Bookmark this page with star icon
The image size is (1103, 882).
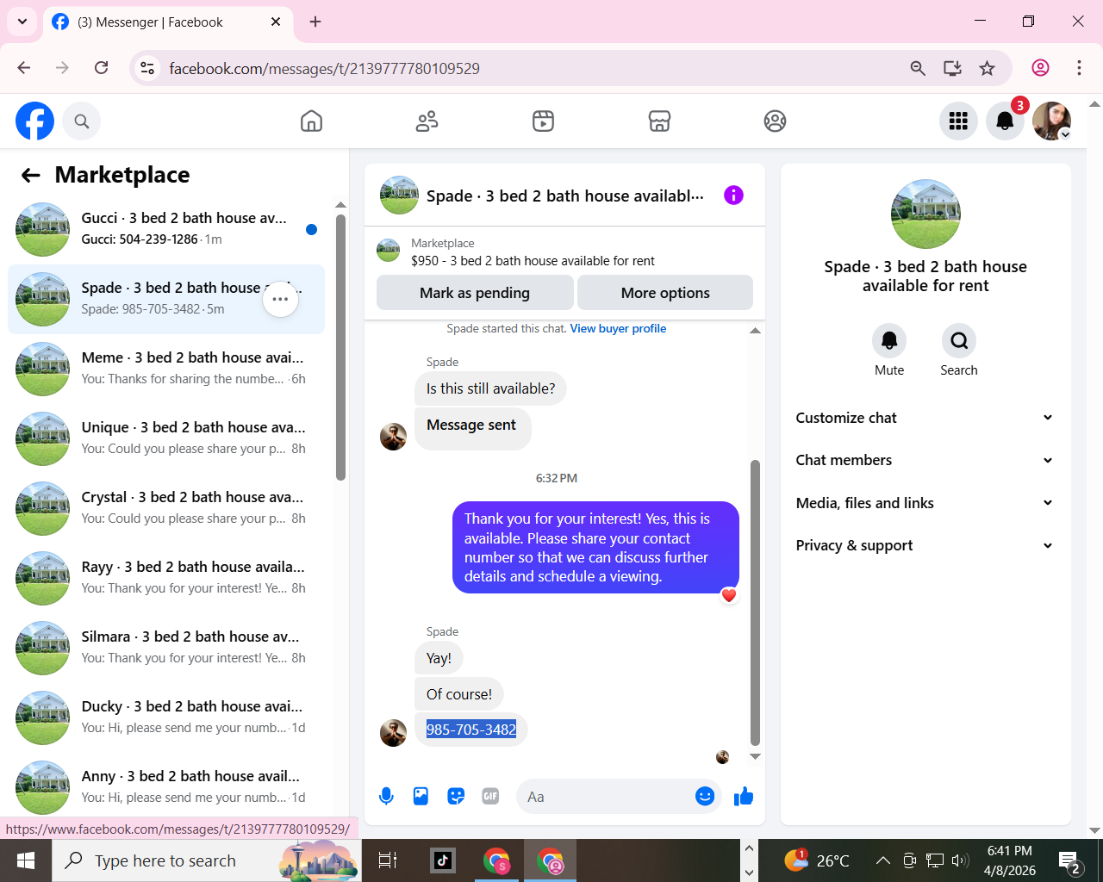(x=988, y=68)
